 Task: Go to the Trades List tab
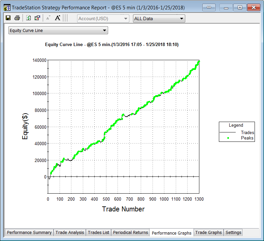[x=98, y=232]
